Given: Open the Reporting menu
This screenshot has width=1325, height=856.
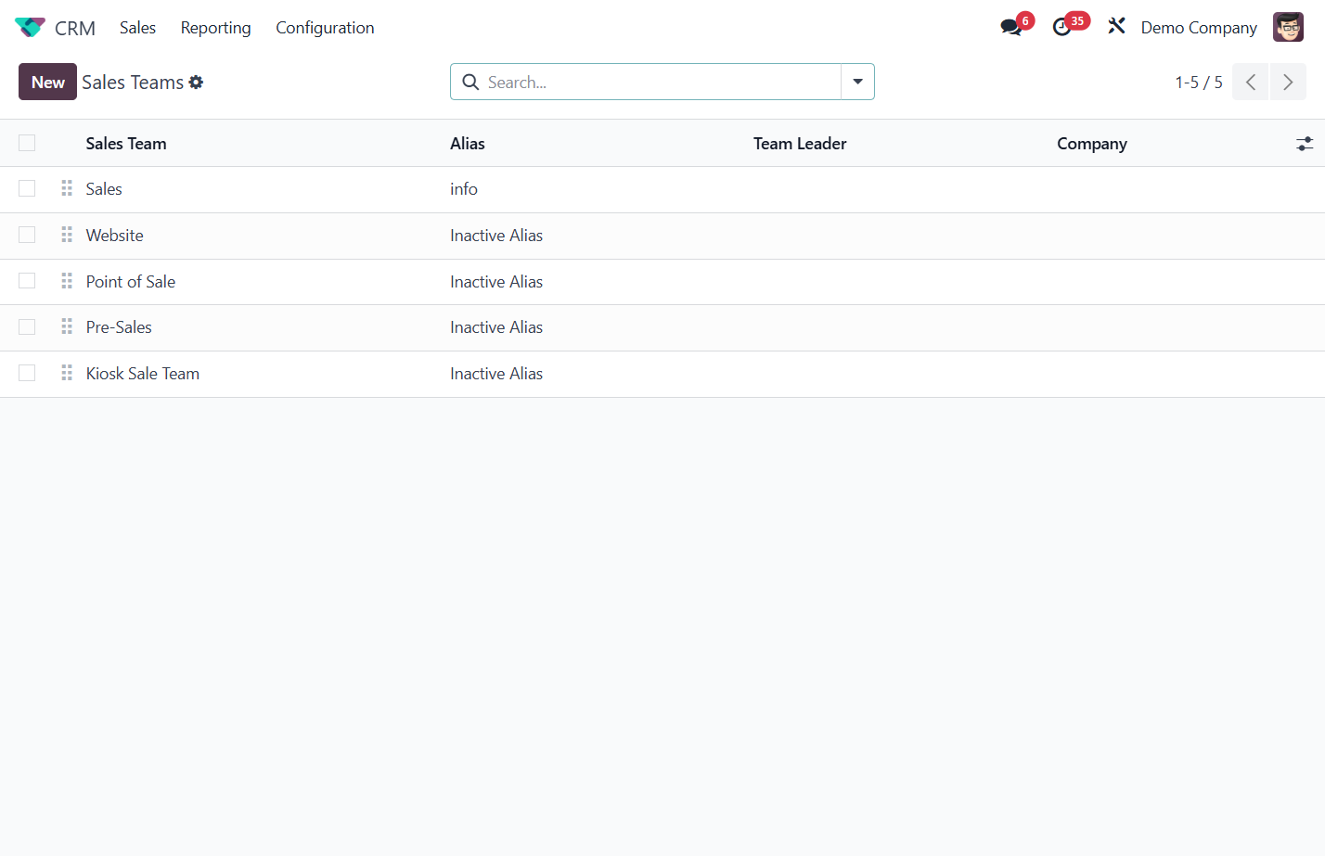Looking at the screenshot, I should pos(216,28).
